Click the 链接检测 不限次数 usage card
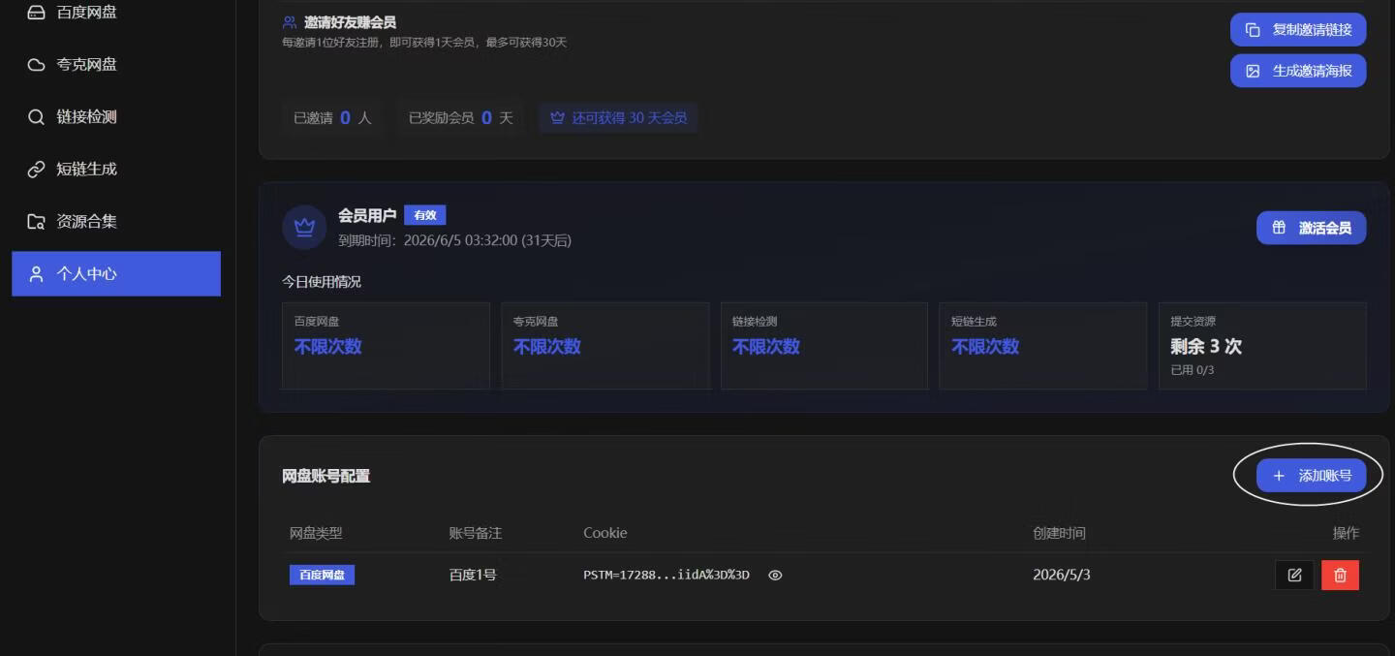The width and height of the screenshot is (1395, 656). click(x=823, y=346)
